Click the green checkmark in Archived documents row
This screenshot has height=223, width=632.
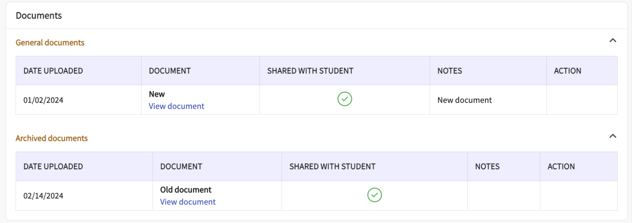point(374,195)
